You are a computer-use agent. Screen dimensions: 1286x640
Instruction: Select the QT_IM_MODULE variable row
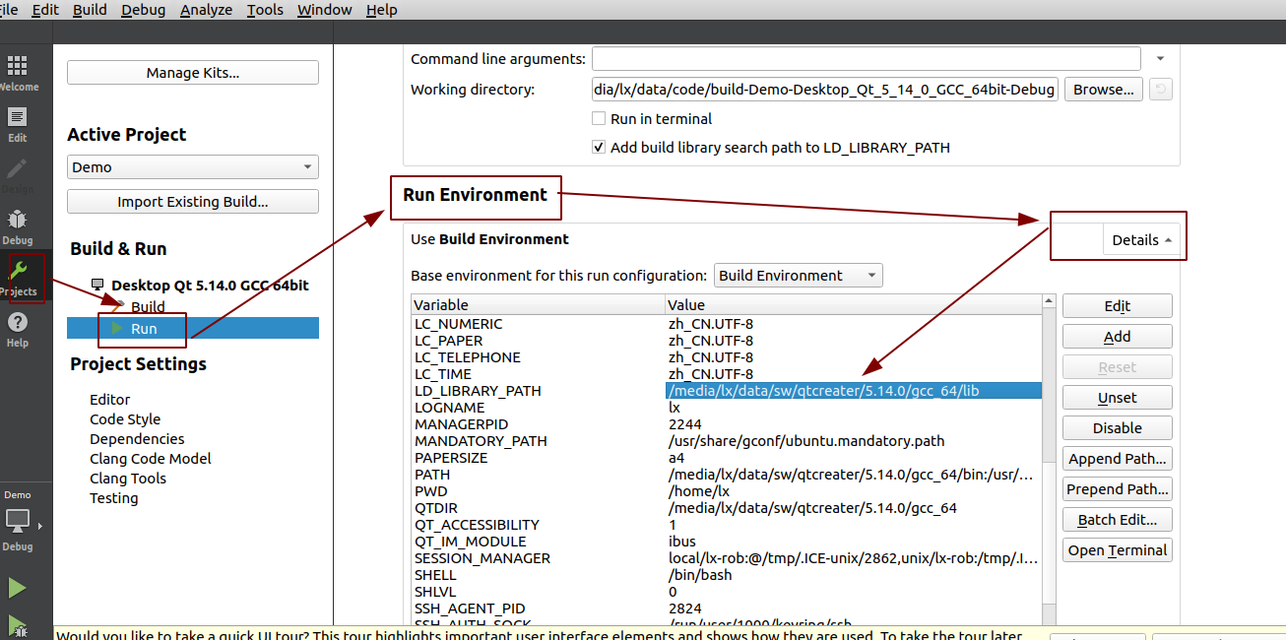tap(726, 542)
